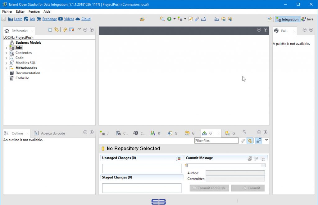This screenshot has width=318, height=205.
Task: Click the job designer icon beside the run dropdown
Action: pyautogui.click(x=180, y=19)
